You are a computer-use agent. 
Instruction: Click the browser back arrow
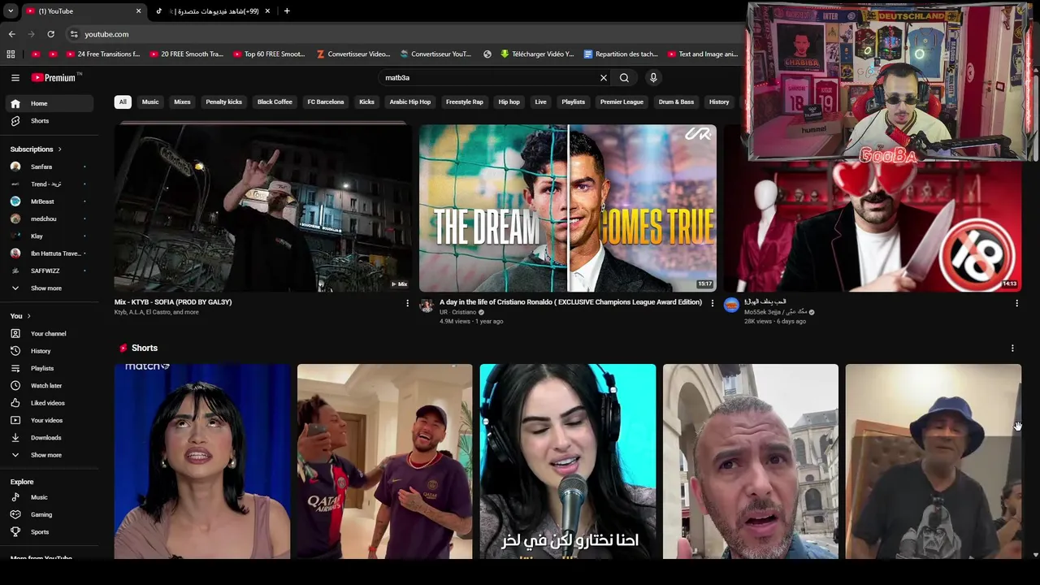(x=12, y=34)
